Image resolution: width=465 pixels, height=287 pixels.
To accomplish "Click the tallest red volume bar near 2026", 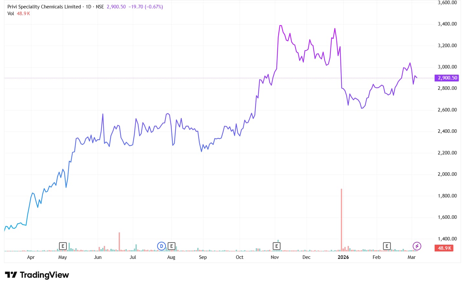I will click(341, 220).
